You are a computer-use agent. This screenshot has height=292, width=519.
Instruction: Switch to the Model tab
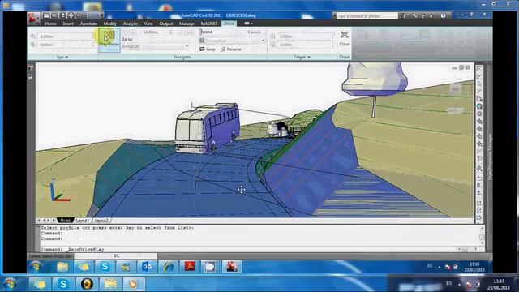(x=65, y=221)
